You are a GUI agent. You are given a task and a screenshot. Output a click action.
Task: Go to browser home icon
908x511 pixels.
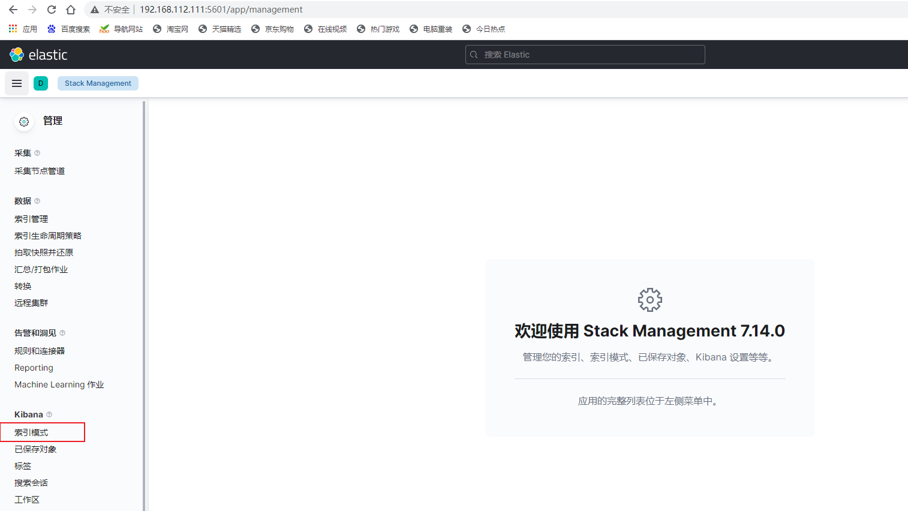(x=71, y=10)
